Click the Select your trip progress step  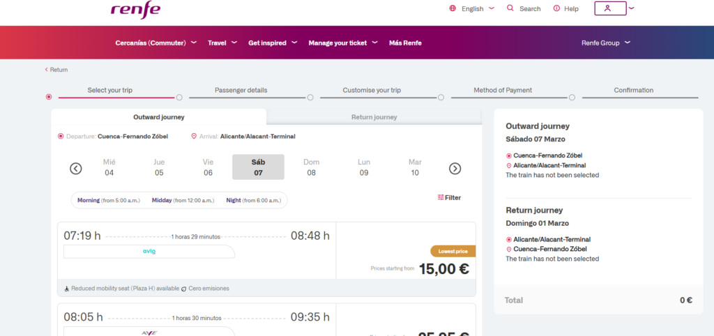[111, 91]
